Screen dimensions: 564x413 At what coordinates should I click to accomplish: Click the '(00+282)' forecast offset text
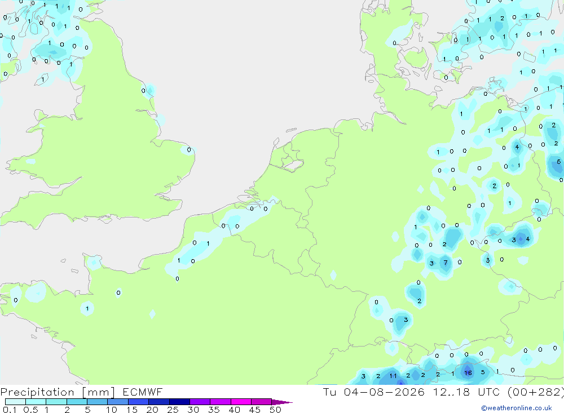point(536,392)
